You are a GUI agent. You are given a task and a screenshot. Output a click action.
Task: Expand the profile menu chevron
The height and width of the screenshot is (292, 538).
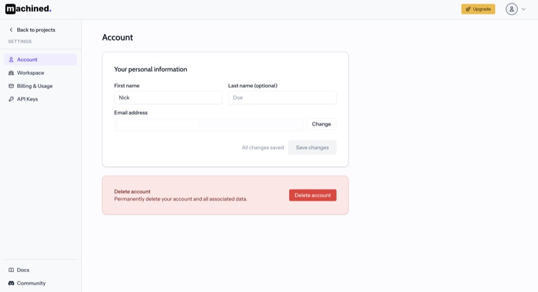(x=524, y=9)
